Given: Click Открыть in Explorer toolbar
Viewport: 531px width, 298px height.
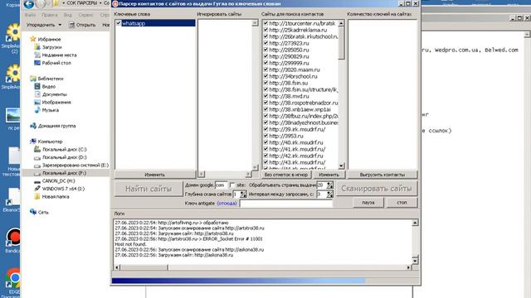Looking at the screenshot, I should click(x=82, y=25).
